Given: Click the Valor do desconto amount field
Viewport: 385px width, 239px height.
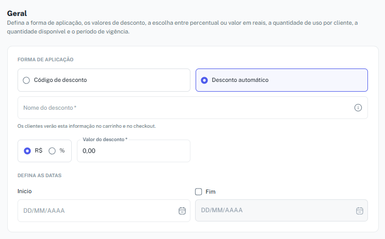Looking at the screenshot, I should point(134,151).
